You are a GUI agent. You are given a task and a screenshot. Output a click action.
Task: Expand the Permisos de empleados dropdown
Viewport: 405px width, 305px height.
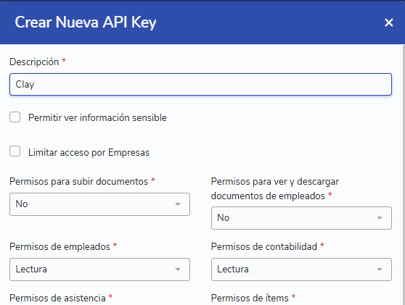(x=99, y=270)
